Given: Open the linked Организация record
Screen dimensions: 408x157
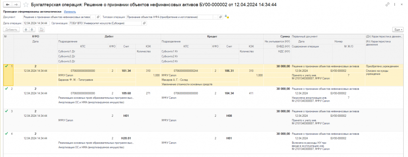Looking at the screenshot, I should (144, 23).
